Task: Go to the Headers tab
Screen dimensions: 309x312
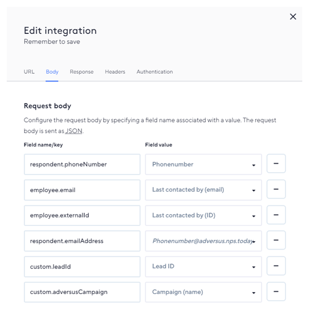Action: pyautogui.click(x=115, y=72)
